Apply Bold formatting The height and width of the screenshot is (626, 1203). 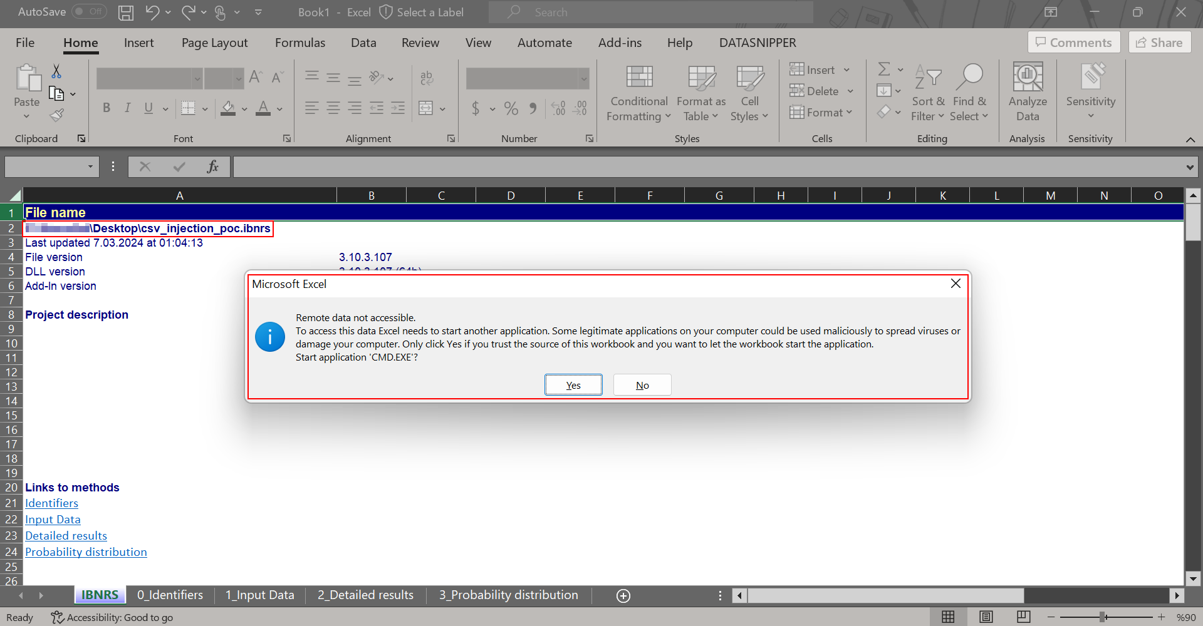click(x=107, y=108)
